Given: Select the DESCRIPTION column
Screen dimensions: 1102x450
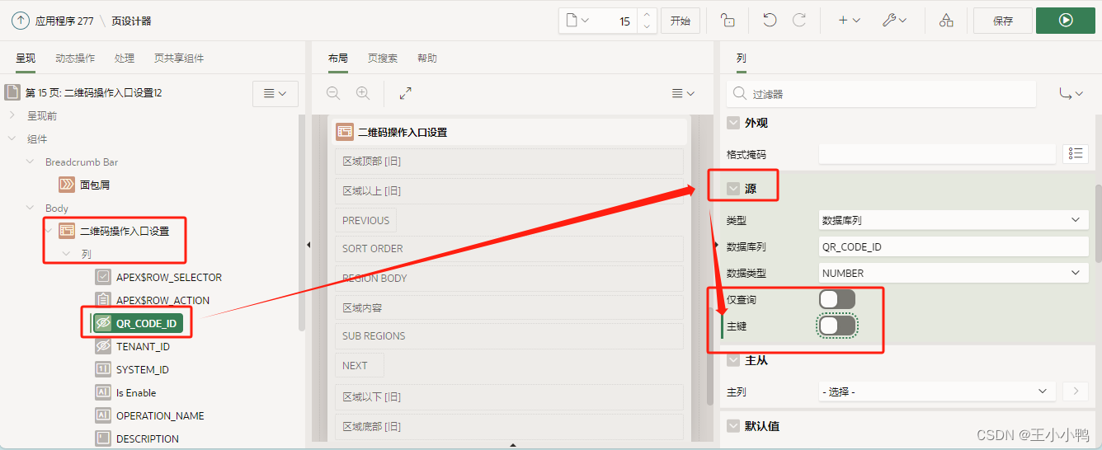Looking at the screenshot, I should click(x=148, y=438).
